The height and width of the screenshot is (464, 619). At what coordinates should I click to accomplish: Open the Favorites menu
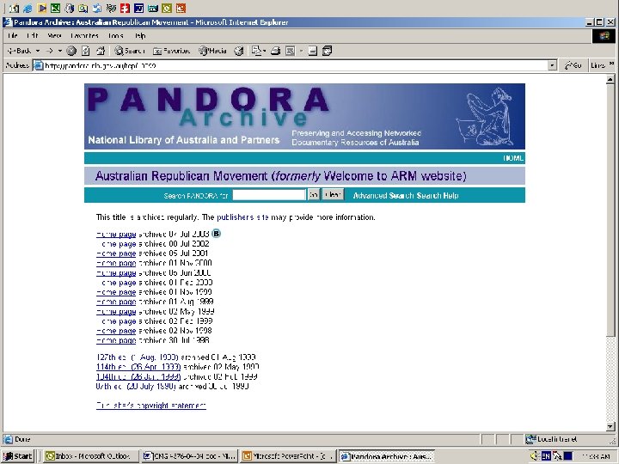point(84,36)
